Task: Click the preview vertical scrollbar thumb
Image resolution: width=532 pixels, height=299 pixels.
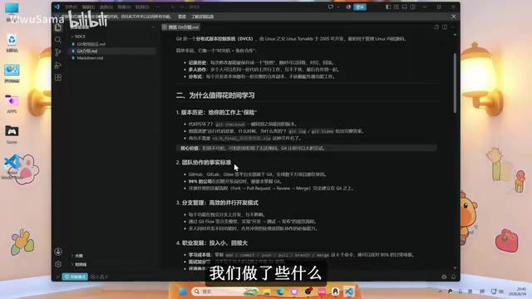Action: [x=455, y=83]
